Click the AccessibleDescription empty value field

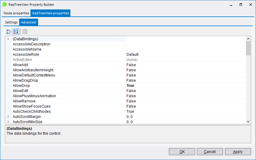[x=186, y=44]
